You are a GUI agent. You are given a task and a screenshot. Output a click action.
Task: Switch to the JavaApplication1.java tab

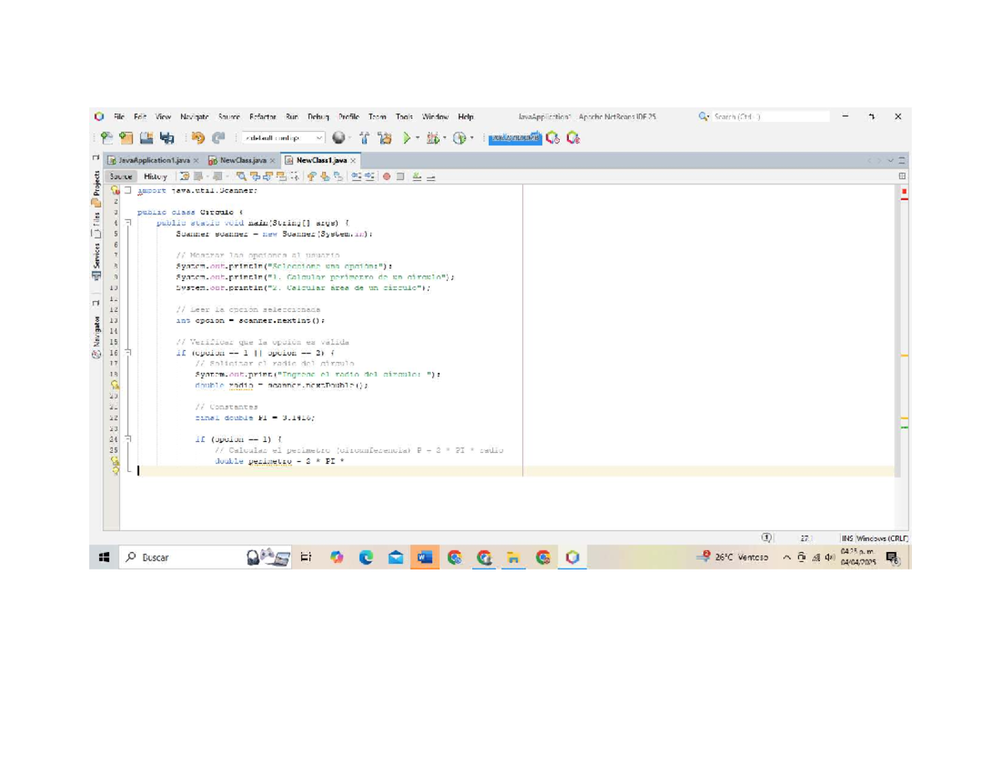coord(154,160)
